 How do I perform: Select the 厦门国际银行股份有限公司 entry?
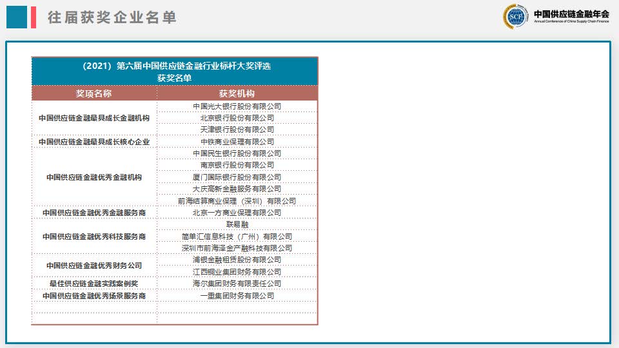click(x=237, y=177)
